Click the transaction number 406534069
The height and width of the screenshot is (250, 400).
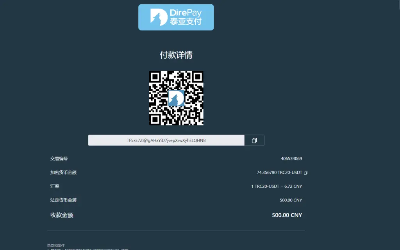291,158
